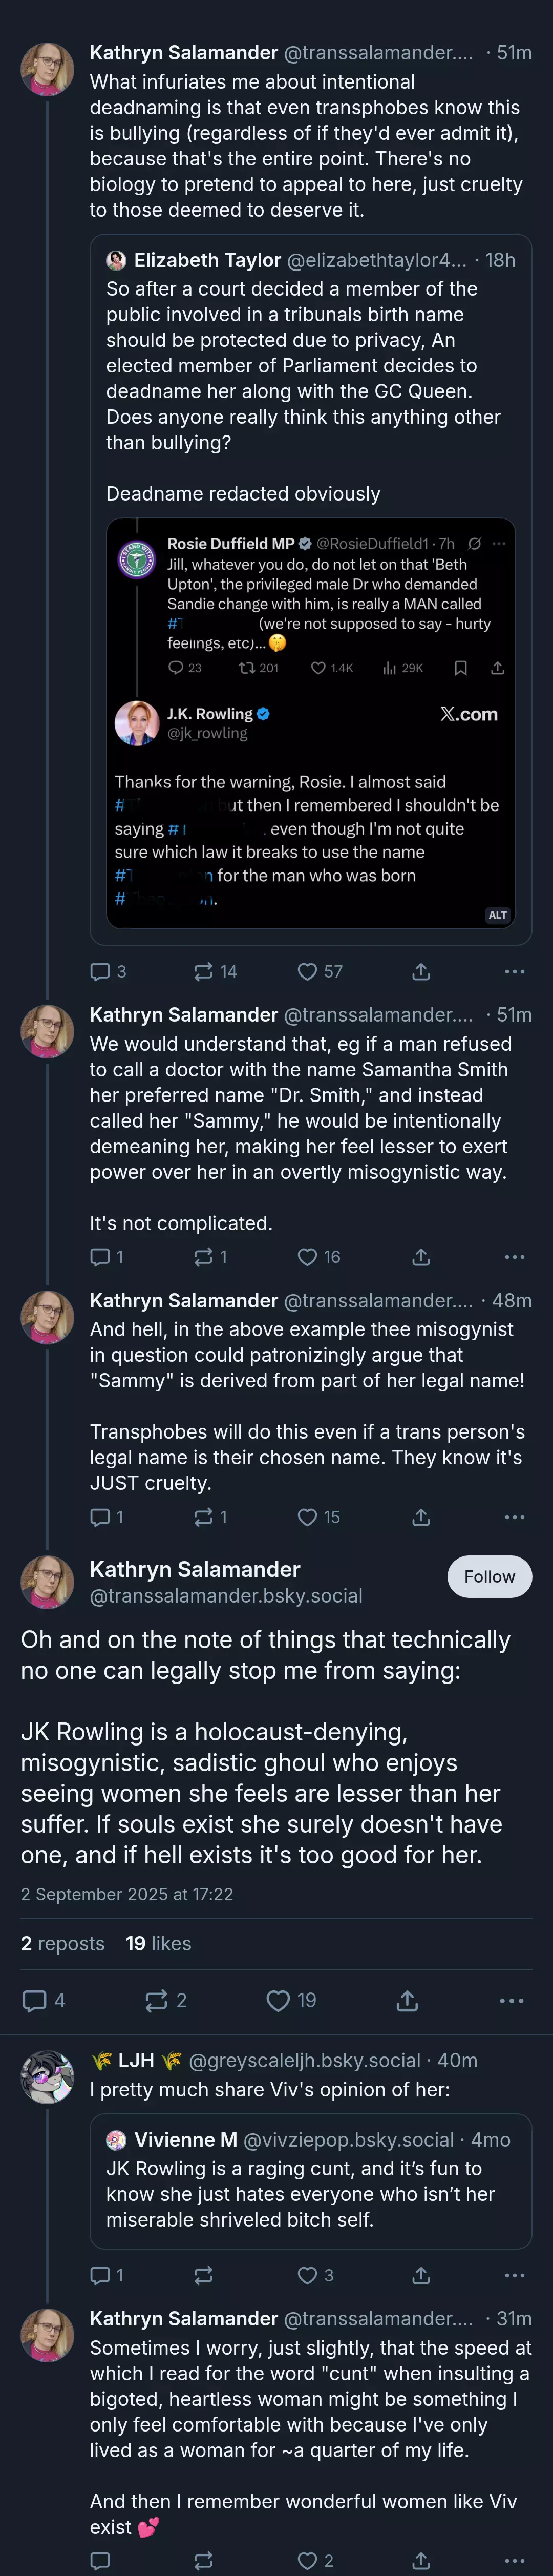Reply to main post showing 4 replies
The image size is (553, 2576).
coord(44,2000)
